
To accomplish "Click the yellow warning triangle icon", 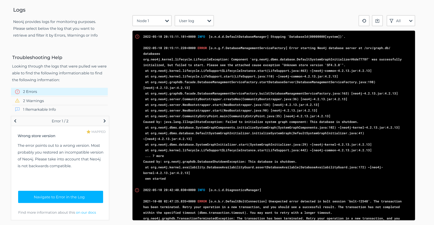I will pyautogui.click(x=17, y=101).
